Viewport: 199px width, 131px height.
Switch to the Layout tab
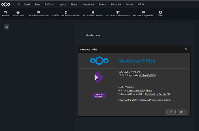[x=62, y=5]
